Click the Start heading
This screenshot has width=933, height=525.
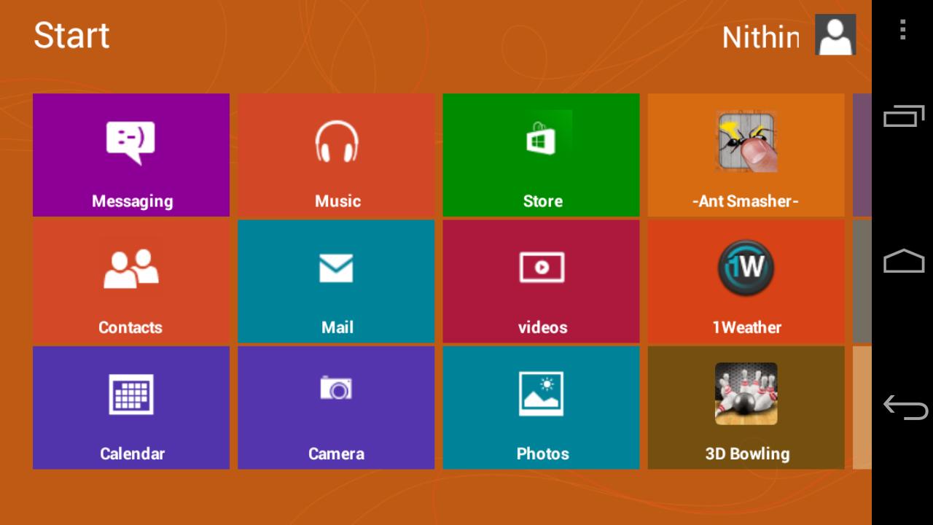click(x=71, y=35)
